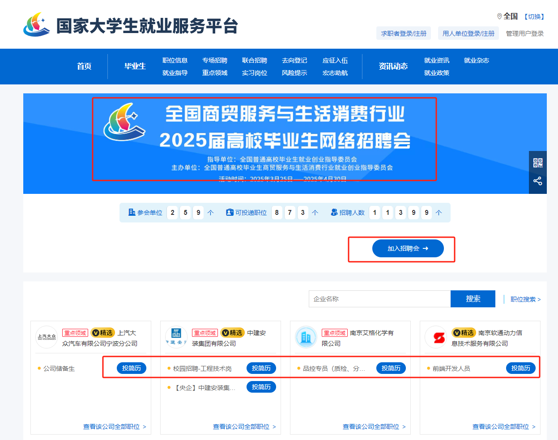The height and width of the screenshot is (440, 558).
Task: Select 就业指导 in the navigation bar
Action: pyautogui.click(x=175, y=73)
